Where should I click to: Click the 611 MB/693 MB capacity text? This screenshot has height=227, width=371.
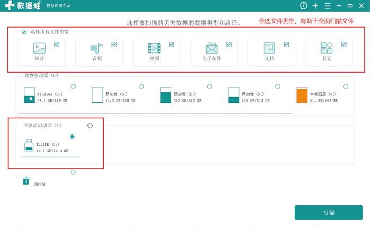click(x=324, y=101)
